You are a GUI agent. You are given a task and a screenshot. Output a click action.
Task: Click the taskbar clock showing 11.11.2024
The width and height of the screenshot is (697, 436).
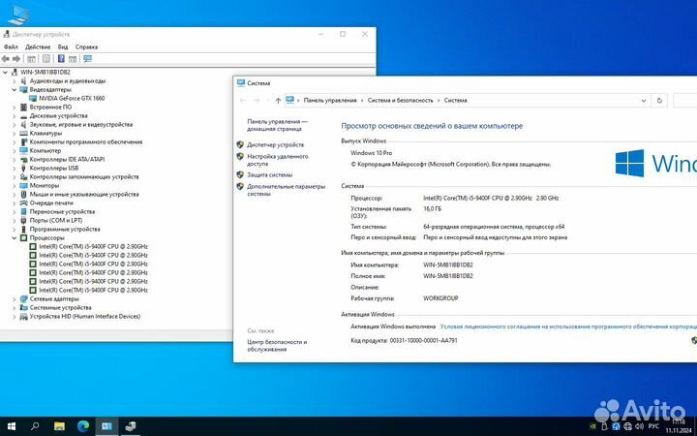[677, 426]
